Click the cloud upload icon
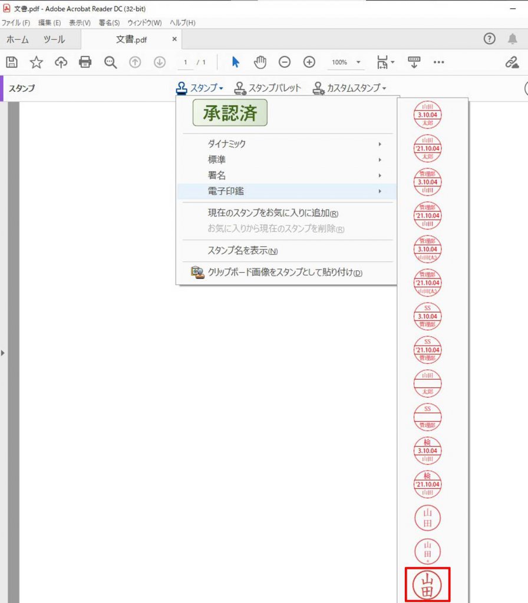The width and height of the screenshot is (528, 603). click(61, 62)
